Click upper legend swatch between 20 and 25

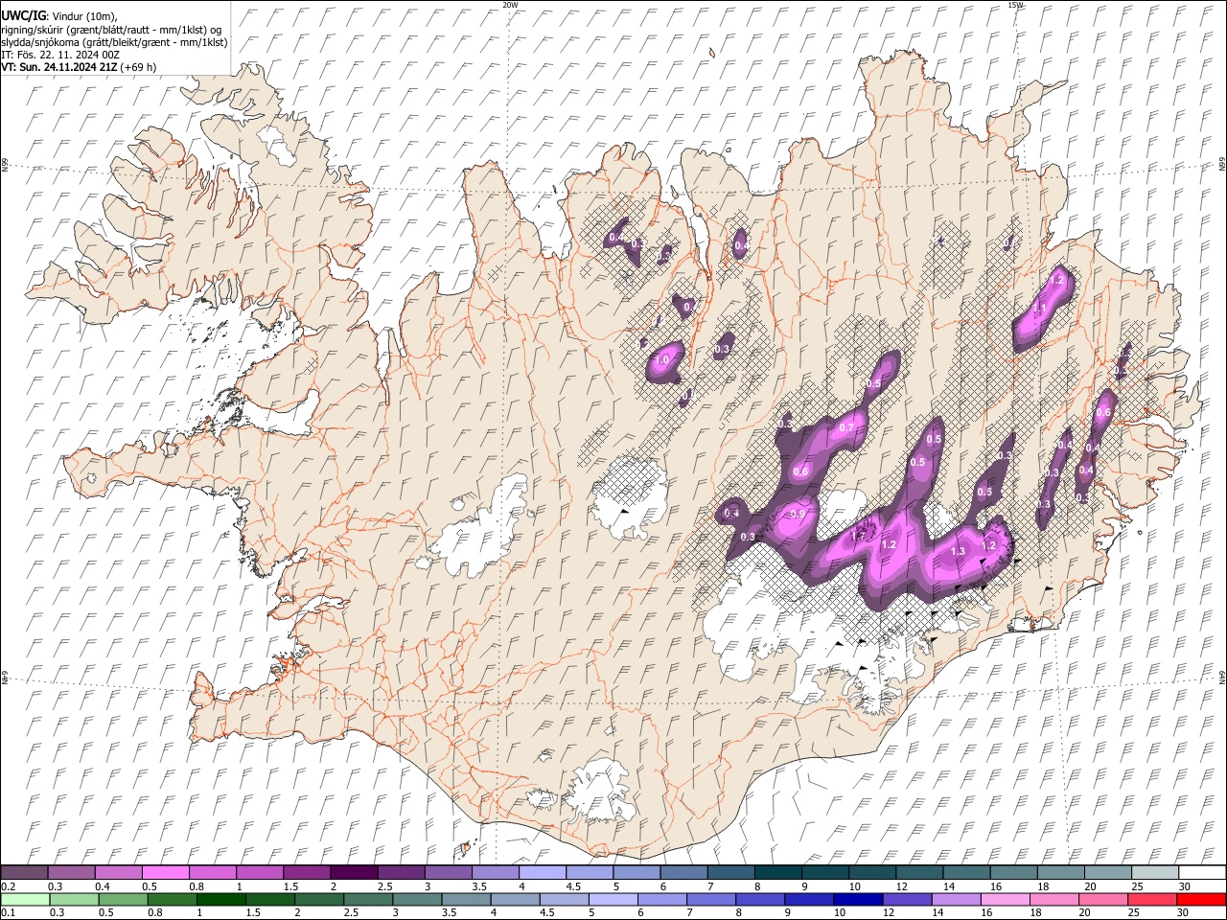coord(1108,872)
